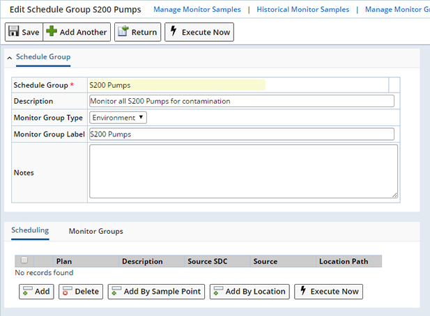Image resolution: width=430 pixels, height=316 pixels.
Task: Click the bottom Execute Now lightning icon
Action: pos(303,290)
